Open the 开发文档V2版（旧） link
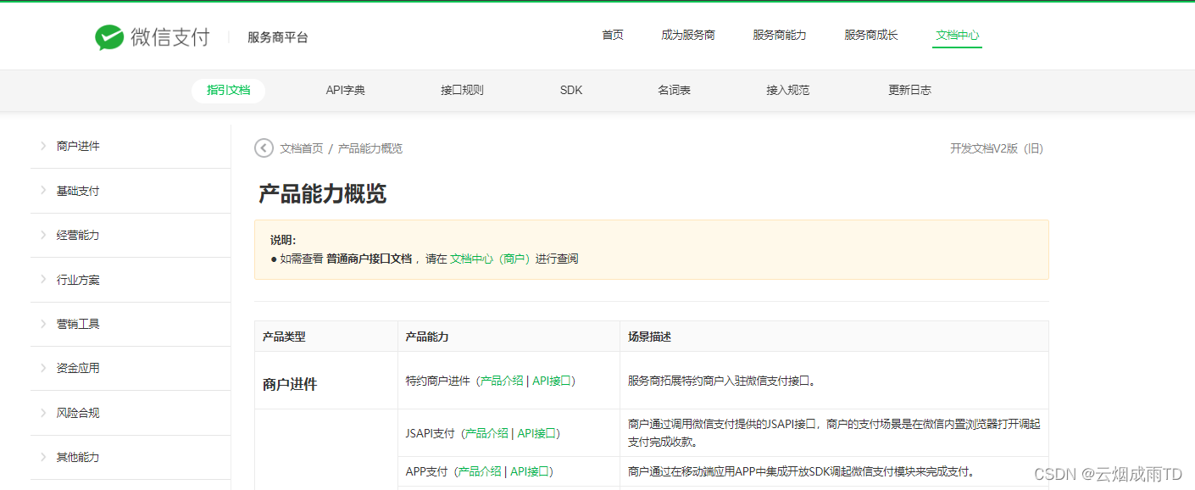This screenshot has width=1195, height=490. pyautogui.click(x=997, y=148)
